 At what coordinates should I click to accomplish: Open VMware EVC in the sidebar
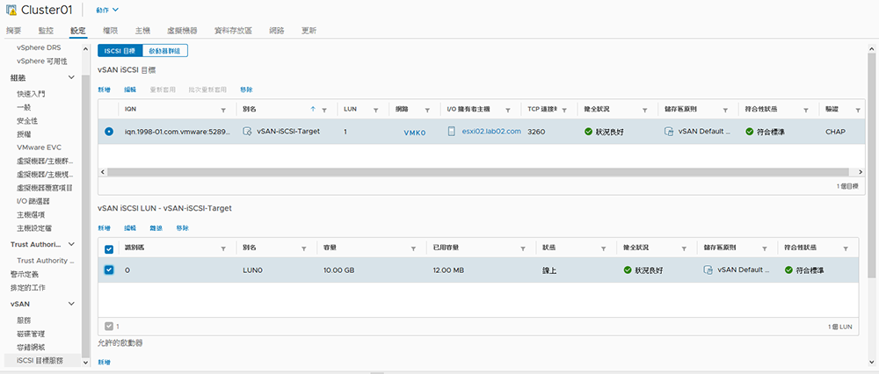(x=40, y=147)
